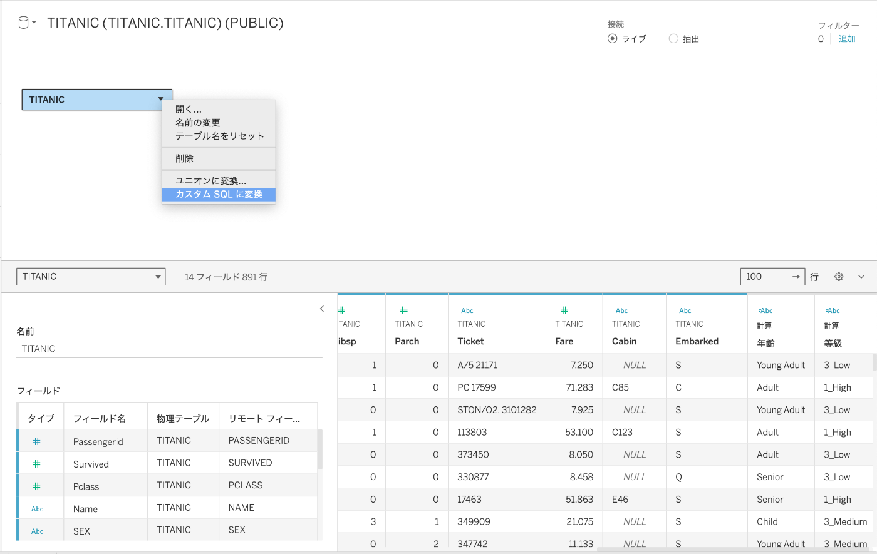Click the number type icon in the Pclass row
Image resolution: width=877 pixels, height=554 pixels.
click(x=36, y=486)
